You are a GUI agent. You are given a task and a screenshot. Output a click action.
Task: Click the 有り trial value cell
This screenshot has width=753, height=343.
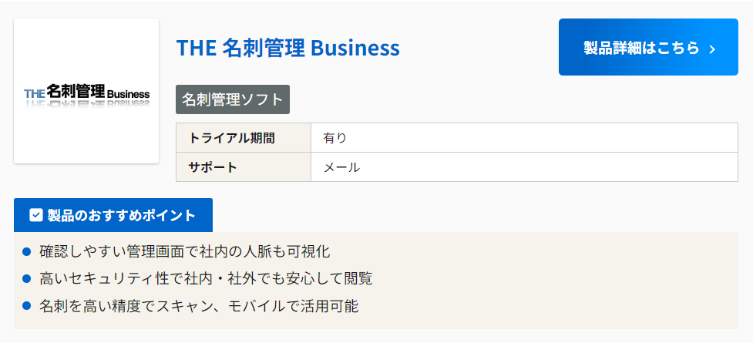pyautogui.click(x=335, y=138)
